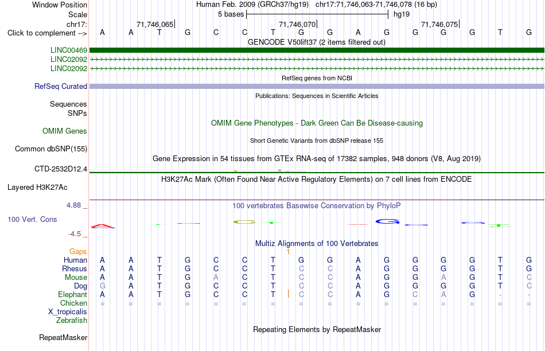Select the dark green LINC00469 exon bar
545x351 pixels.
pos(317,50)
